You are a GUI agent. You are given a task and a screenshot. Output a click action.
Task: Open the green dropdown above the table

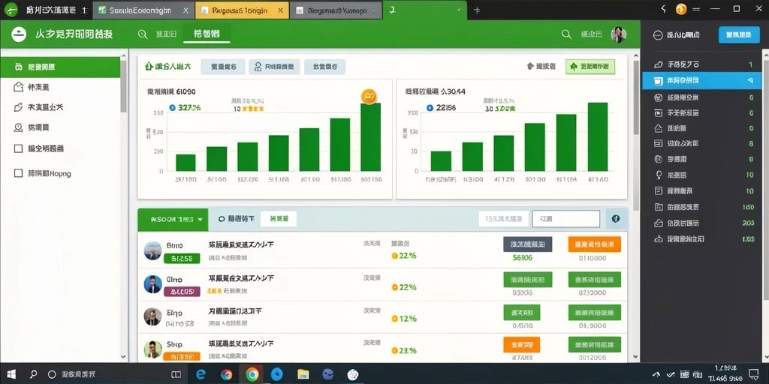tap(173, 220)
